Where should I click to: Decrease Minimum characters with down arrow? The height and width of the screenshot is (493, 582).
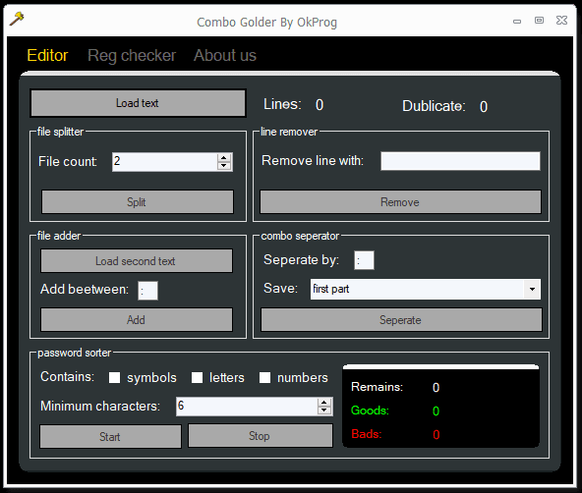point(324,411)
